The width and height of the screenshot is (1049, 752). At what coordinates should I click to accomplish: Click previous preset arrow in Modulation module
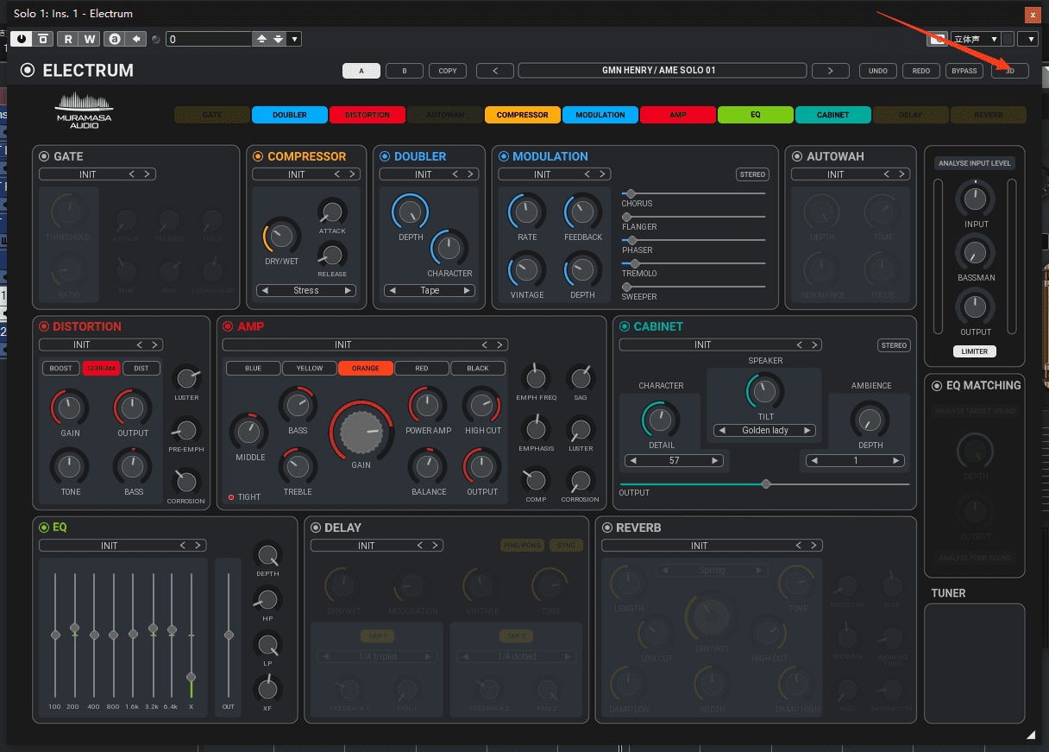tap(588, 174)
